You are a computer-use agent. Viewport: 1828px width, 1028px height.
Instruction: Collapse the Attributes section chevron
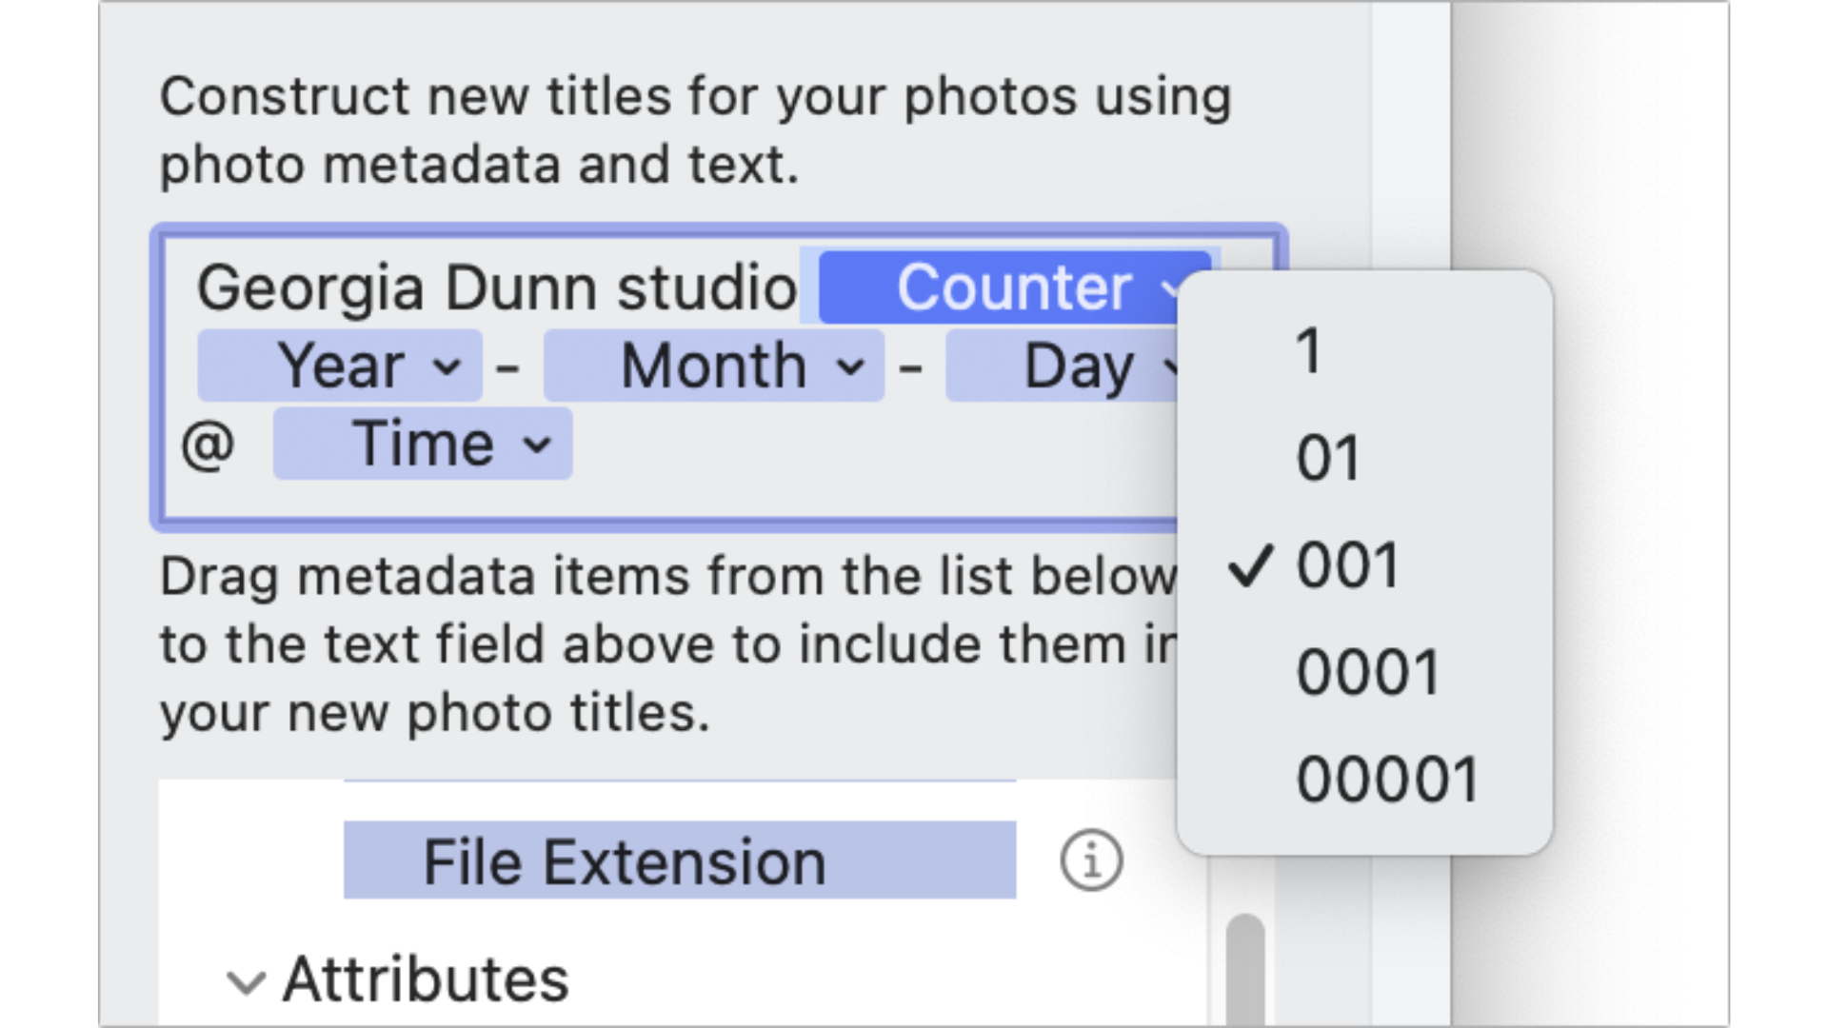pos(247,981)
